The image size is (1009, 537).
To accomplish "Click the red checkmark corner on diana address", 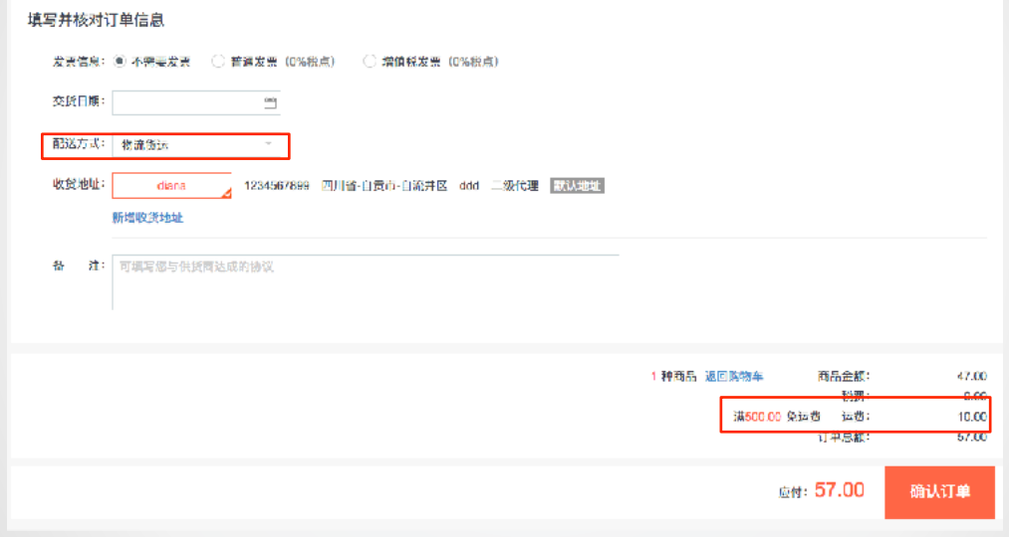I will coord(226,193).
